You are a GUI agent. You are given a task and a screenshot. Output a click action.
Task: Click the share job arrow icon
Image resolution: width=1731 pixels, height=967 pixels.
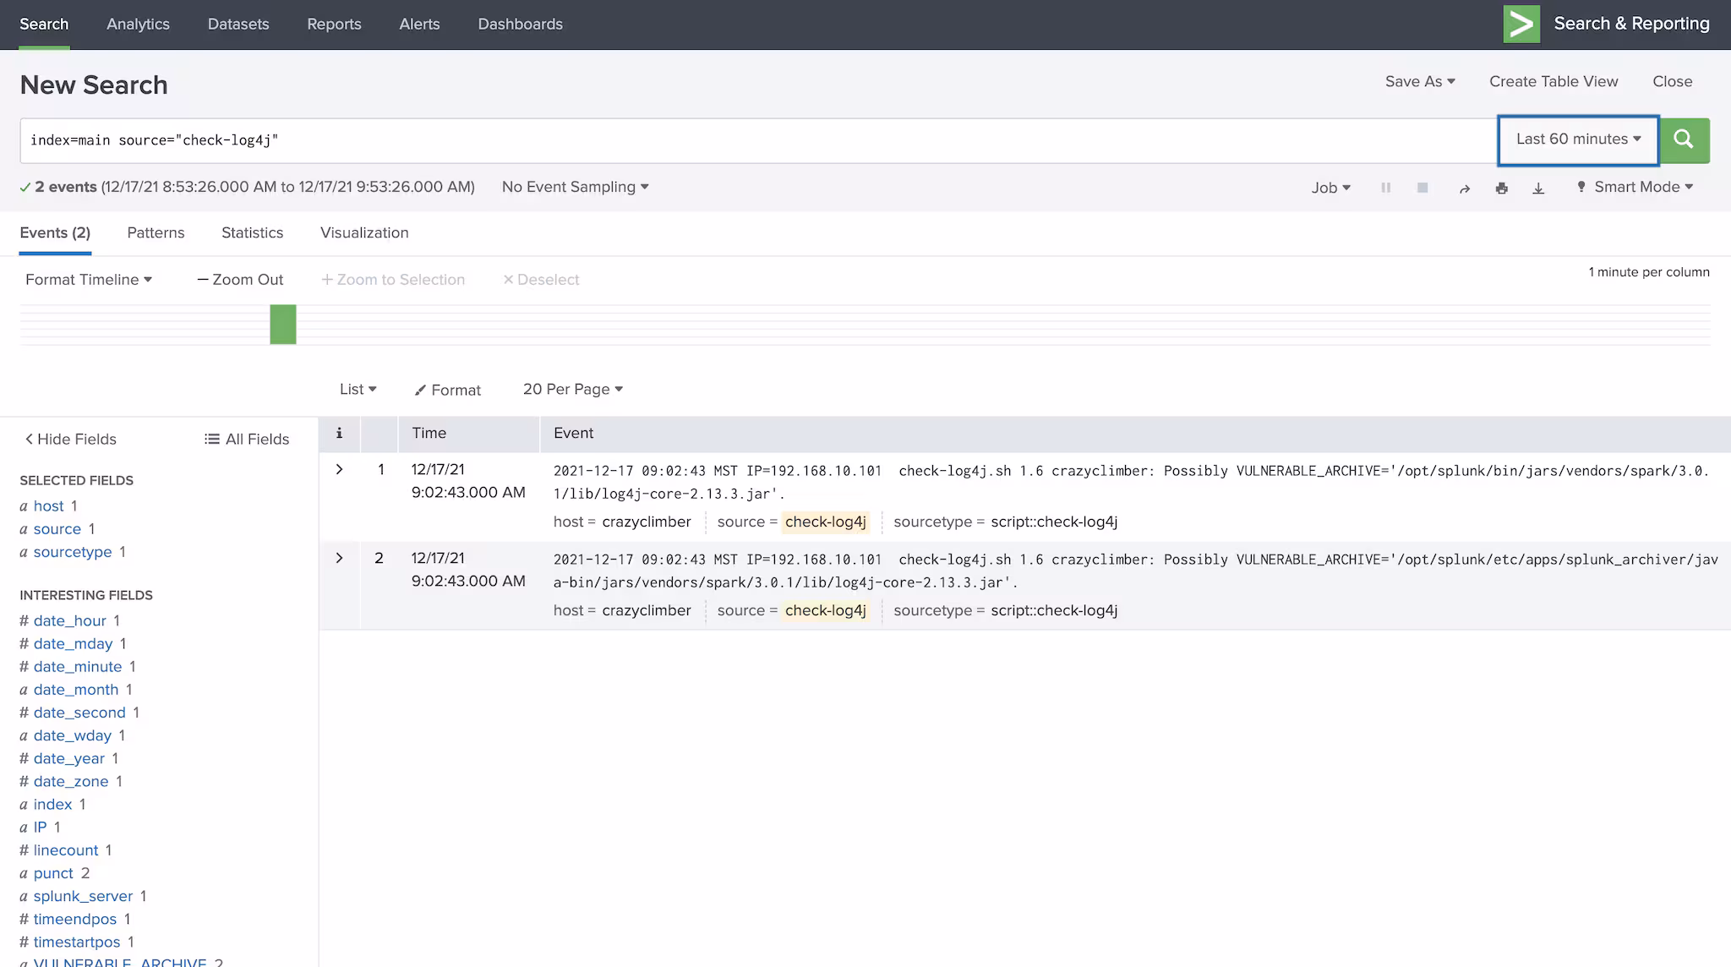pos(1464,188)
